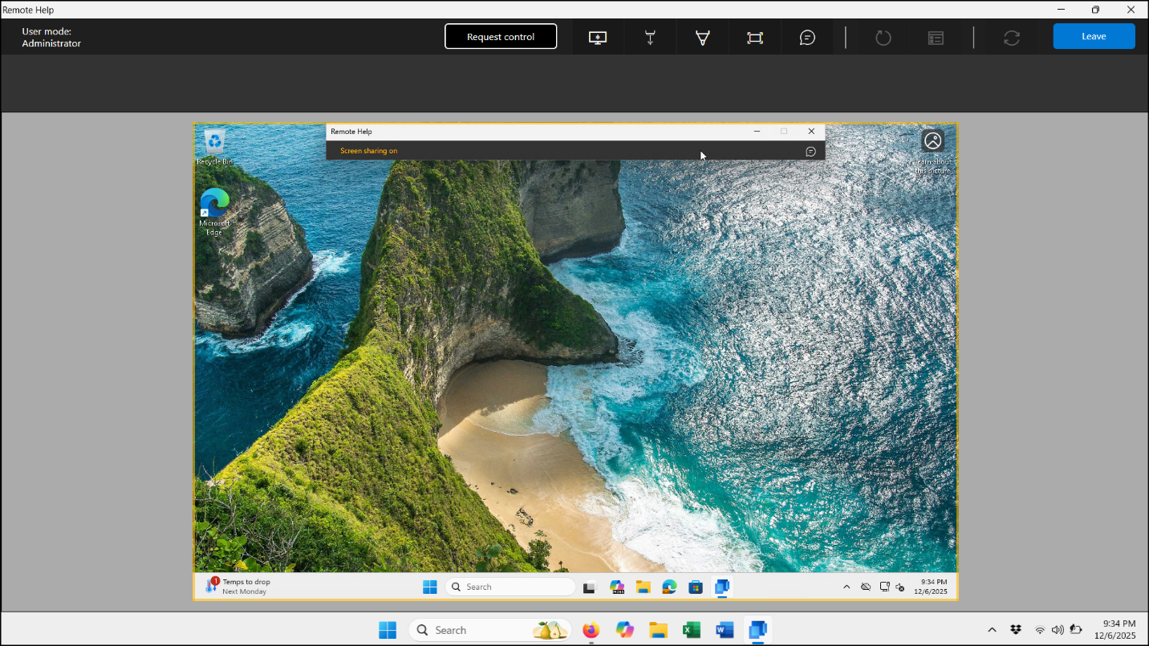Select the annotation pen tool
Screen dimensions: 1149x646
point(702,38)
